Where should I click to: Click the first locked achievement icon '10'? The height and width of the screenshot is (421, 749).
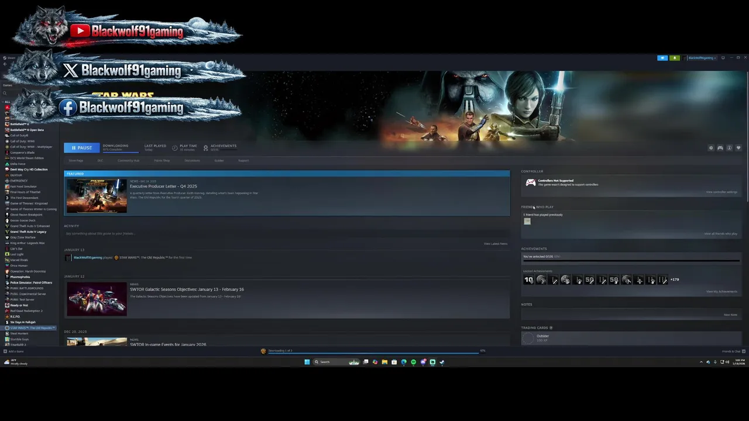(x=528, y=280)
